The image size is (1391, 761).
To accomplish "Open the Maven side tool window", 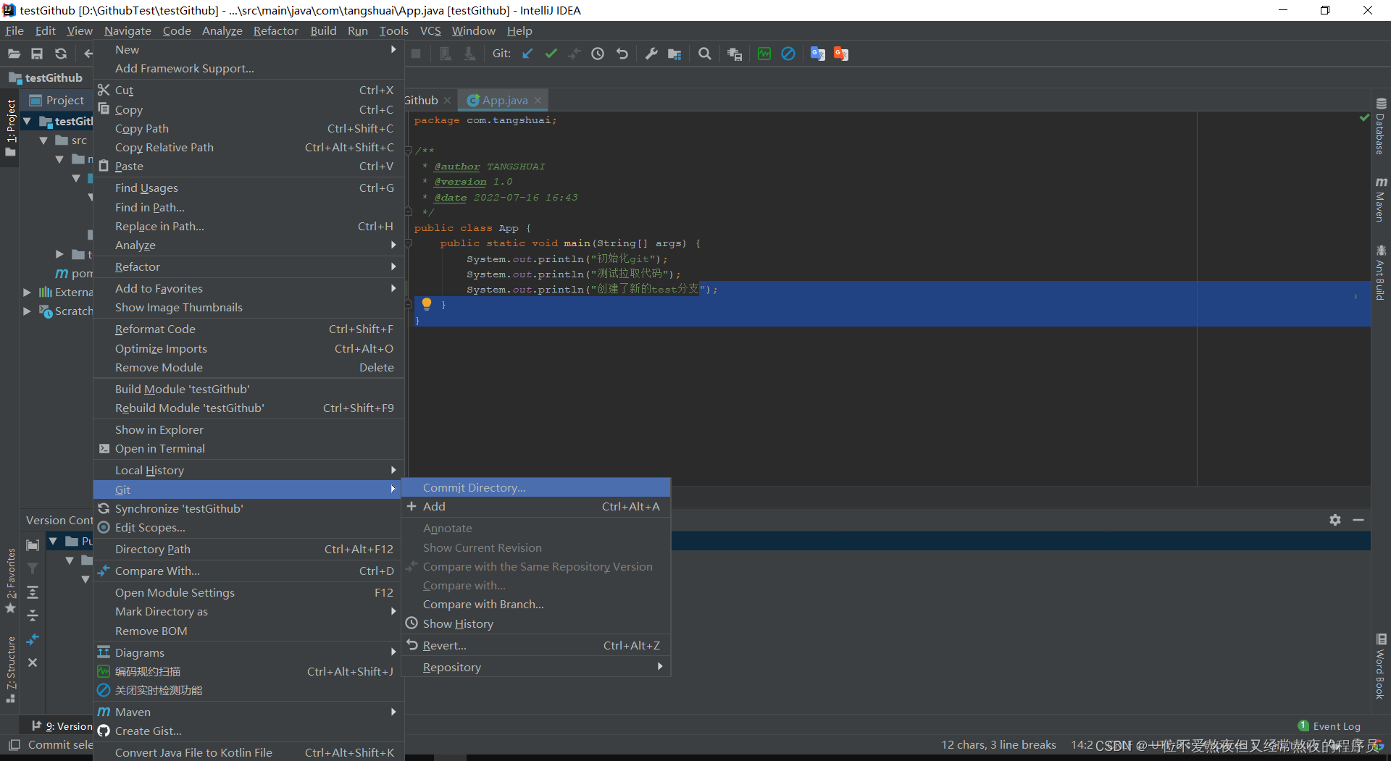I will pos(1381,199).
